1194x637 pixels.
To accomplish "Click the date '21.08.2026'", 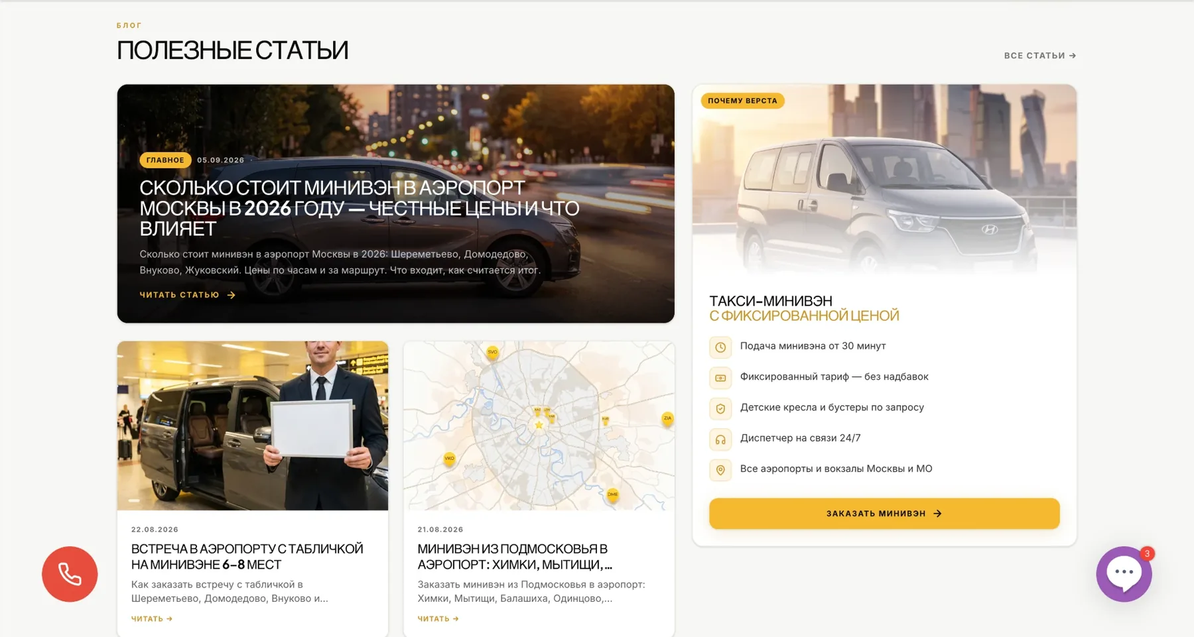I will tap(440, 530).
